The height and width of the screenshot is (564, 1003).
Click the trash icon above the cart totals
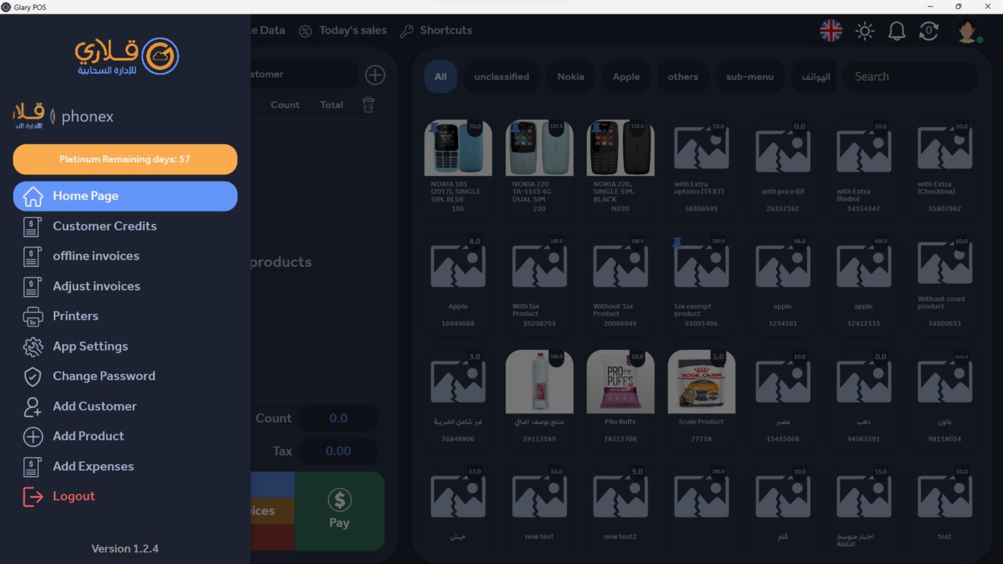coord(369,105)
